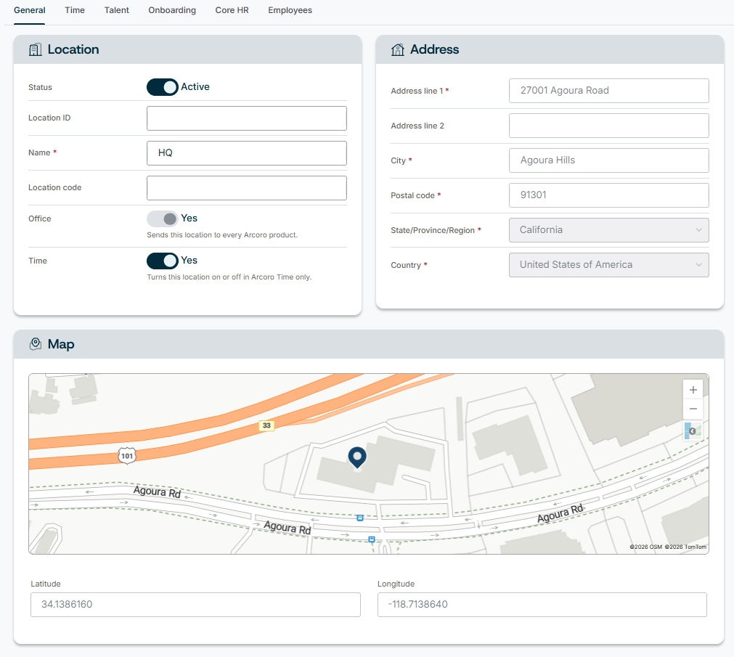Image resolution: width=734 pixels, height=657 pixels.
Task: Open the Onboarding tab
Action: 172,10
